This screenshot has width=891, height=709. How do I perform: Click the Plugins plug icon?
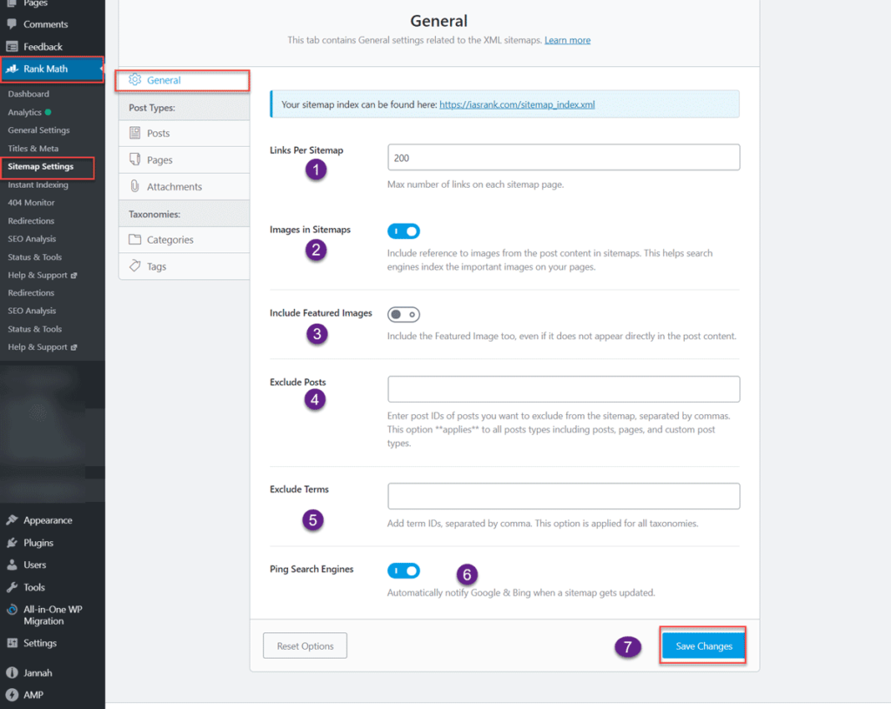pos(12,543)
